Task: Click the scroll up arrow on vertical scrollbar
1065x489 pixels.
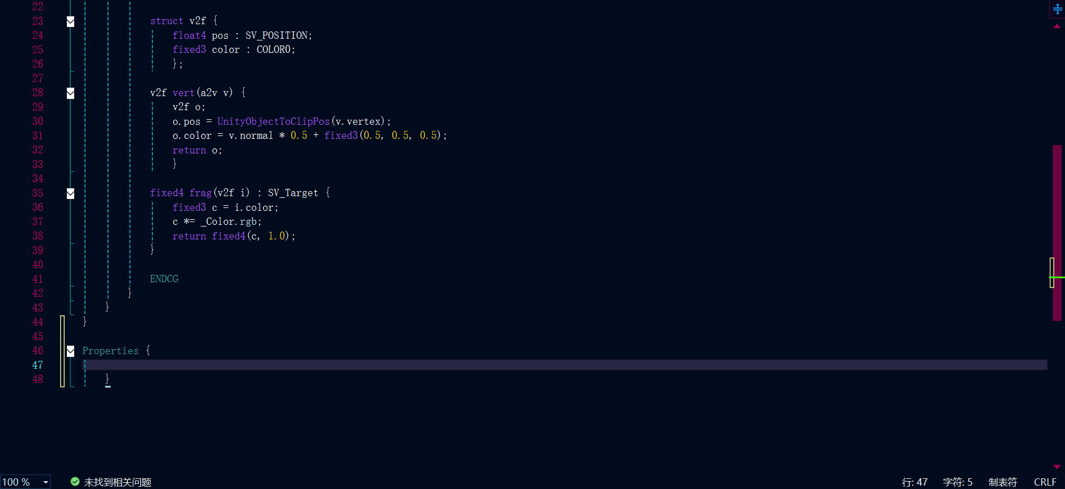Action: click(1057, 26)
